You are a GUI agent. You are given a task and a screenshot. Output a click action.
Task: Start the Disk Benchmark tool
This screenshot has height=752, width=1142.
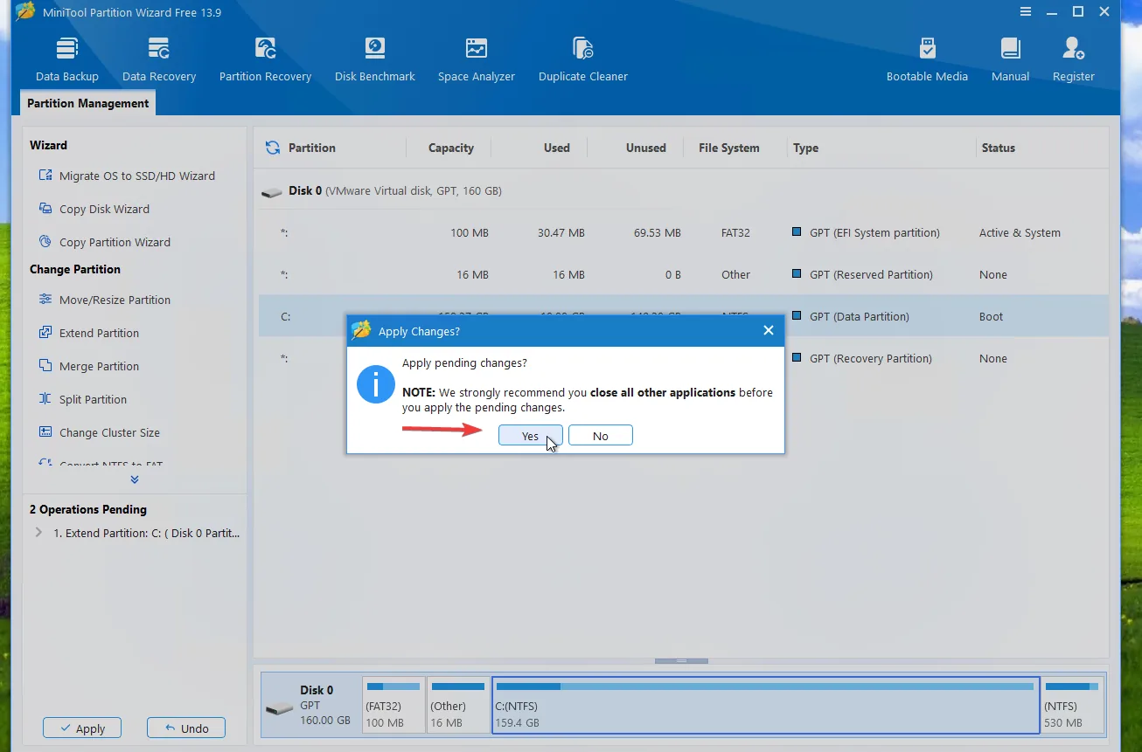375,59
